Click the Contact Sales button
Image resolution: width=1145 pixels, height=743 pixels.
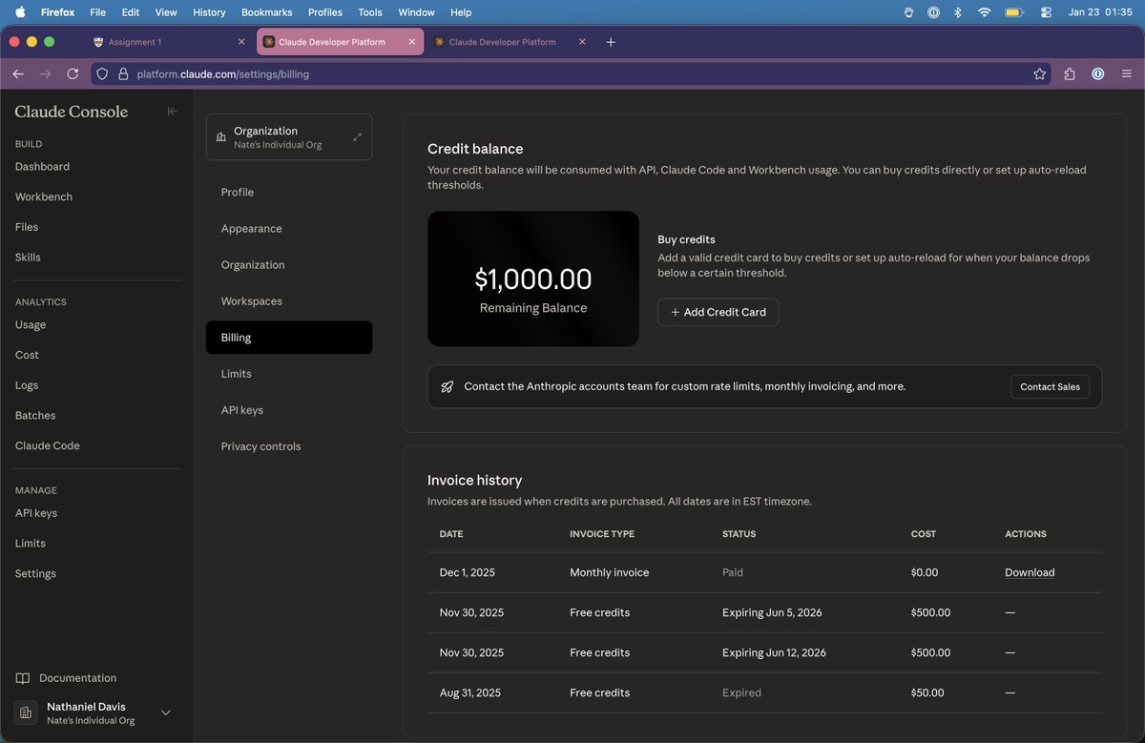[1050, 386]
